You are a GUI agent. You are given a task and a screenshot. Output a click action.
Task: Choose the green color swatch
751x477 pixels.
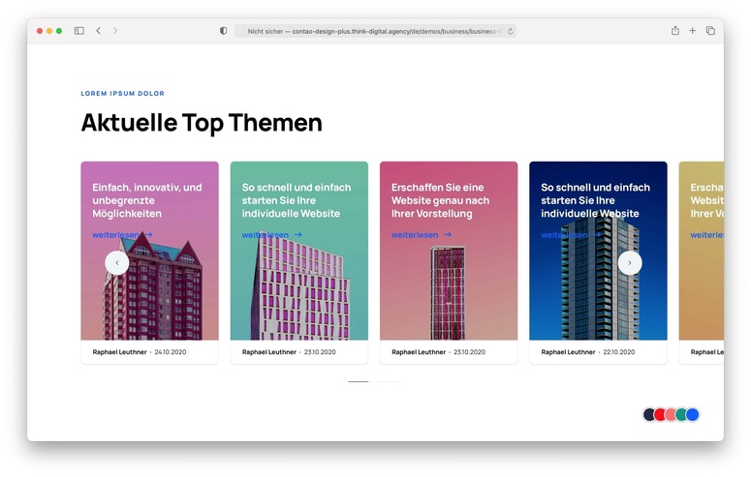coord(681,414)
